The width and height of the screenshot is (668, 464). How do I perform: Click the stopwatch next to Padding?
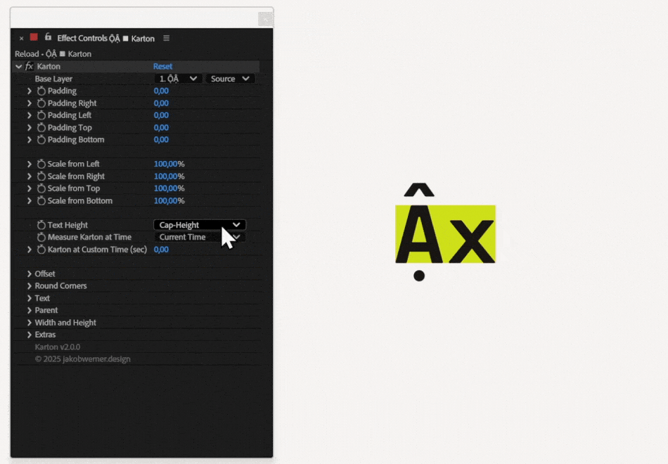(40, 91)
